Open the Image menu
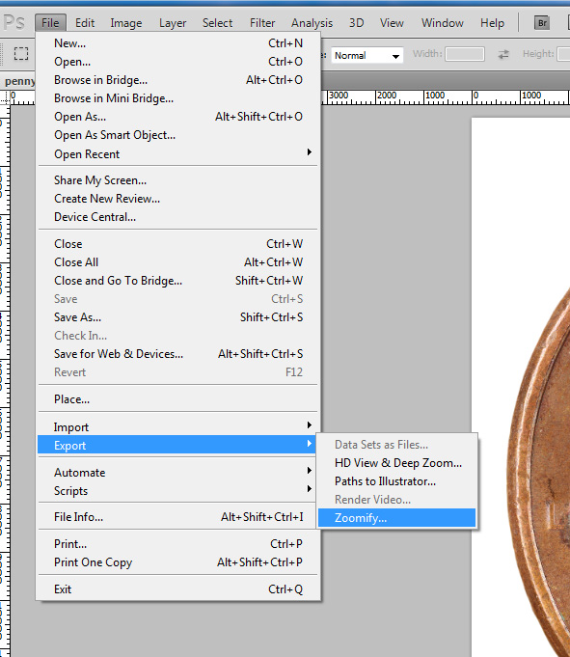Image resolution: width=570 pixels, height=657 pixels. coord(126,22)
